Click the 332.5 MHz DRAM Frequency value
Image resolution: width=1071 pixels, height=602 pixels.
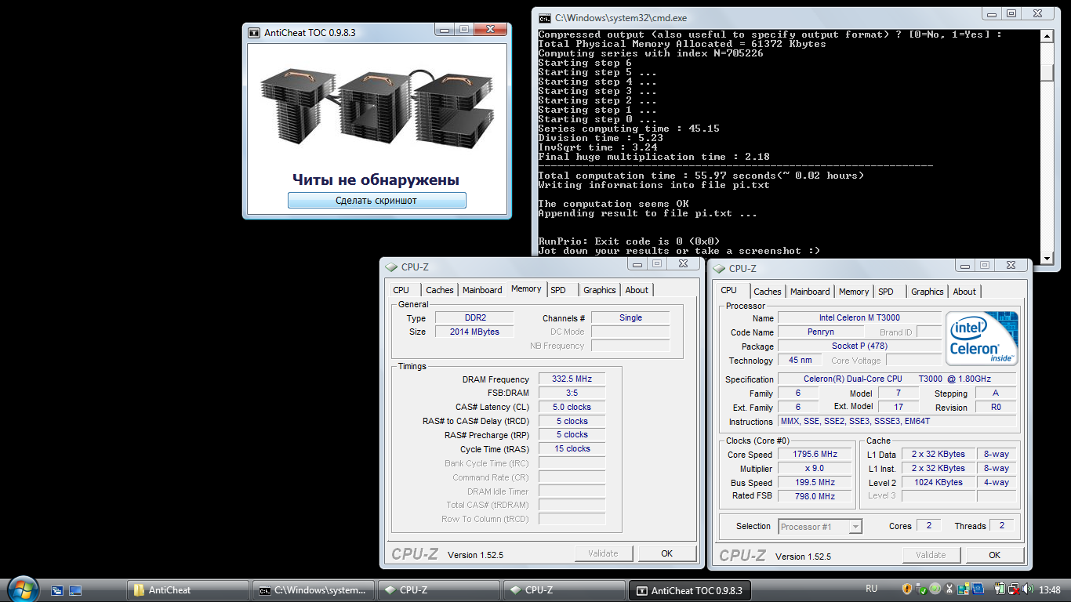pos(572,379)
